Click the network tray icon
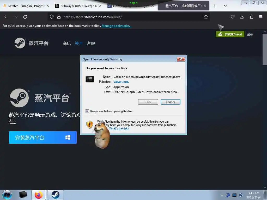 [x=234, y=195]
